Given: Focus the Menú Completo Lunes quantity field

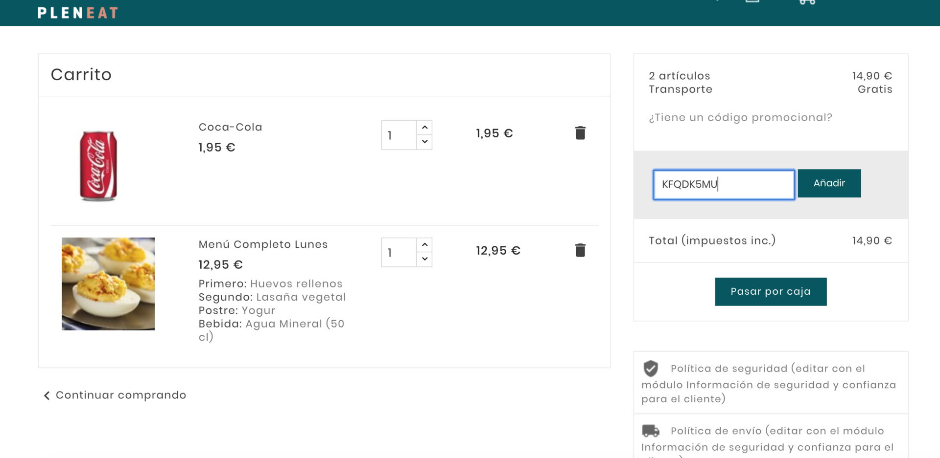Looking at the screenshot, I should (x=399, y=253).
